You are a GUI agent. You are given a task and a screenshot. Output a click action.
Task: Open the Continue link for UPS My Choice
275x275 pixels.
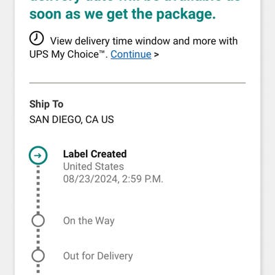point(131,54)
